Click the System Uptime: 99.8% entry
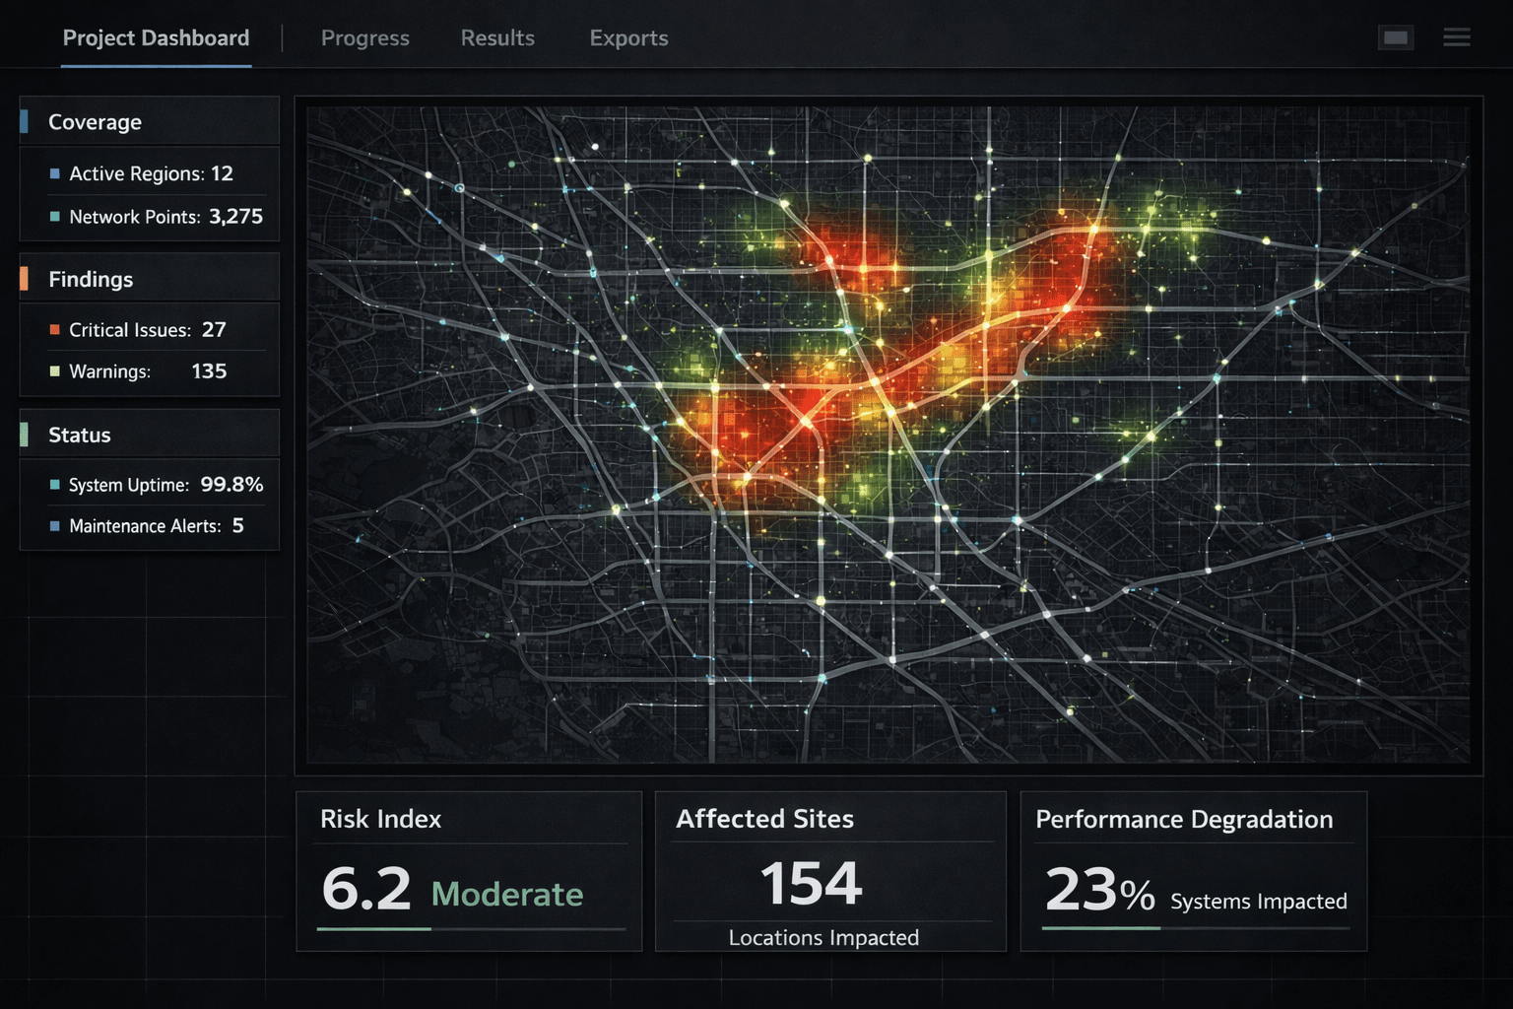This screenshot has height=1009, width=1513. 156,484
